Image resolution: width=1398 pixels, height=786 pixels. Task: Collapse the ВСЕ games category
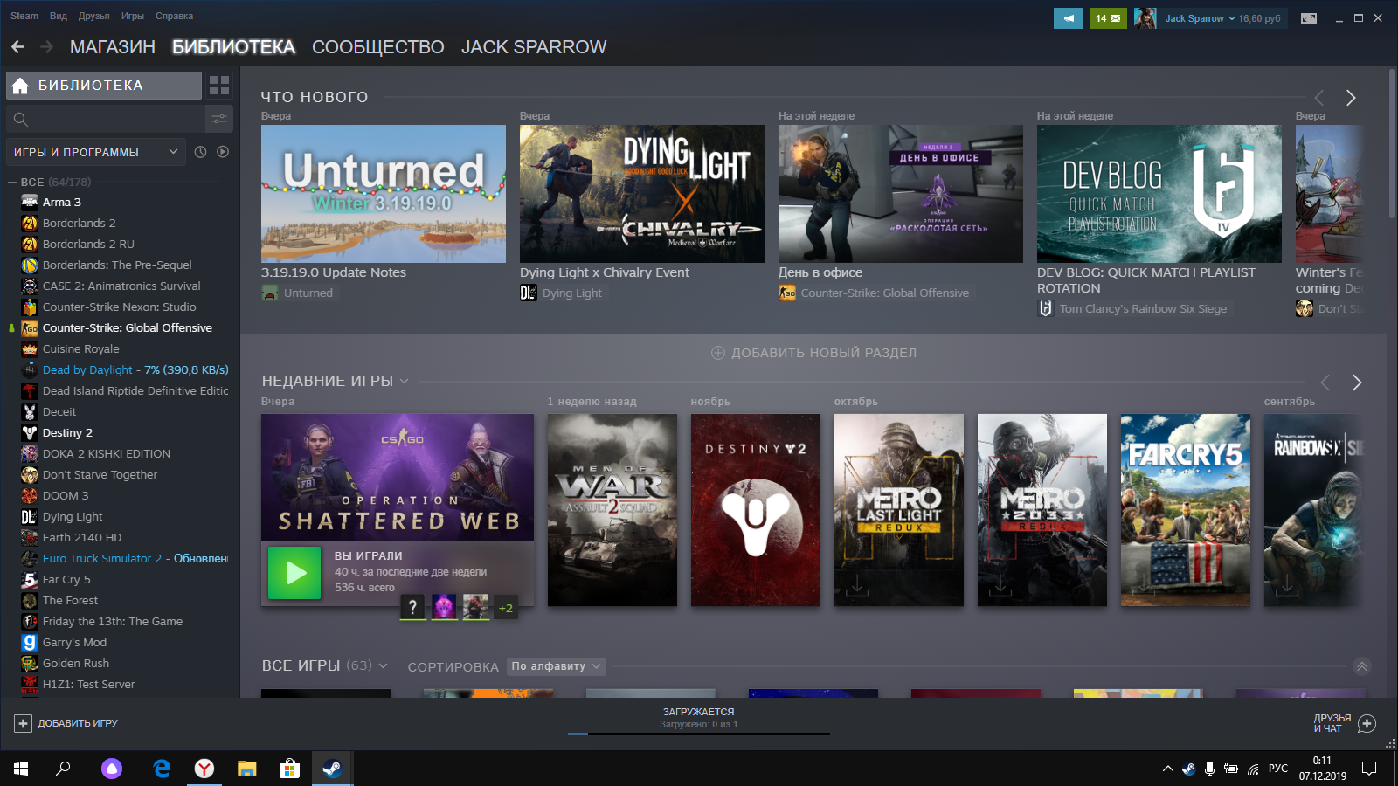12,182
